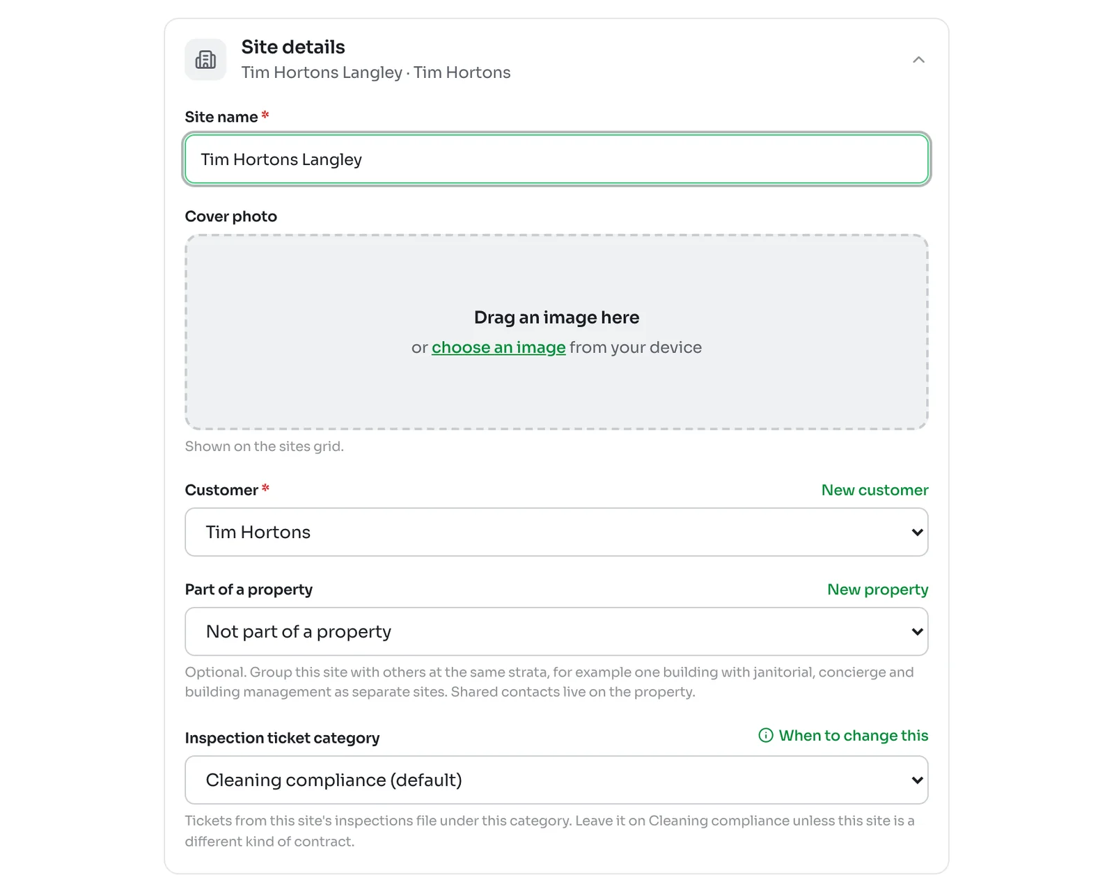This screenshot has width=1114, height=891.
Task: Click the New customer link
Action: (x=874, y=490)
